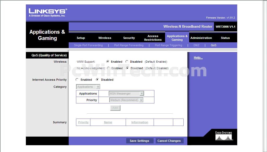The width and height of the screenshot is (267, 152).
Task: Enable WMM Support radio button
Action: pyautogui.click(x=108, y=62)
